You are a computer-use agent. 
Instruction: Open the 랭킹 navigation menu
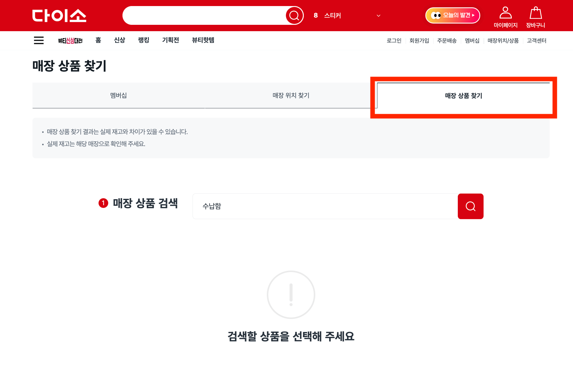coord(143,40)
